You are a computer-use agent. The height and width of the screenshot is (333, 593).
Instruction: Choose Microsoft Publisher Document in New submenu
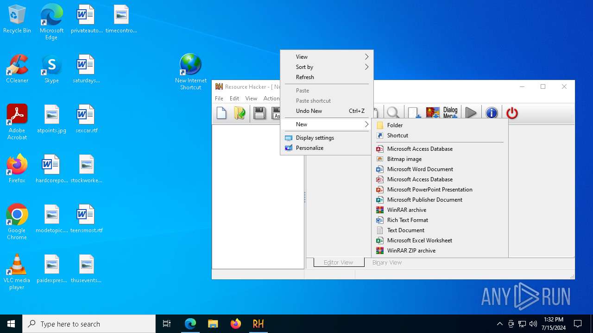coord(440,200)
